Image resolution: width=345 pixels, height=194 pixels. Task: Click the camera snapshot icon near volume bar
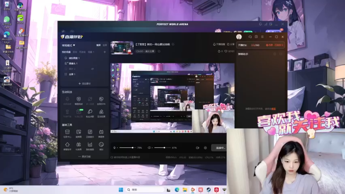(x=198, y=148)
